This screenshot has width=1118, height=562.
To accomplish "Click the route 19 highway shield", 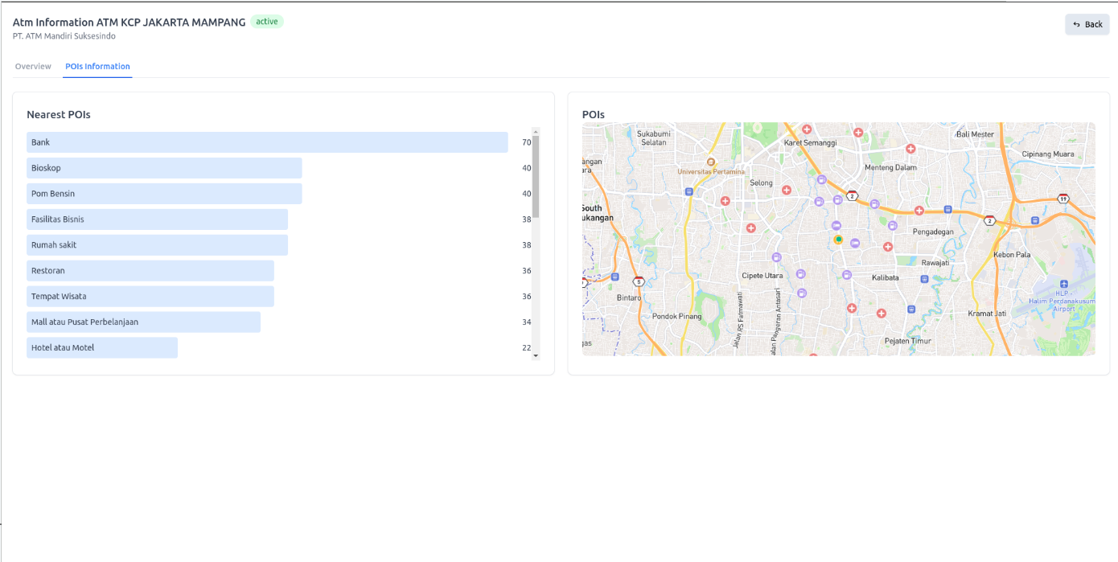I will pos(1063,199).
